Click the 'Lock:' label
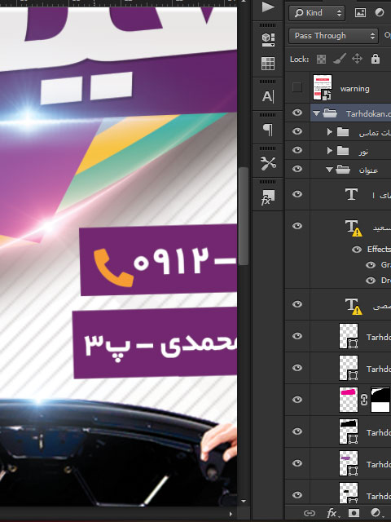This screenshot has width=391, height=522. pyautogui.click(x=299, y=60)
